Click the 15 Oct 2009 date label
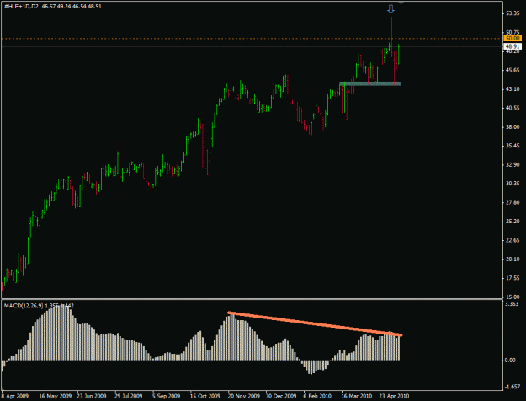Viewport: 526px width, 401px height. tap(205, 396)
